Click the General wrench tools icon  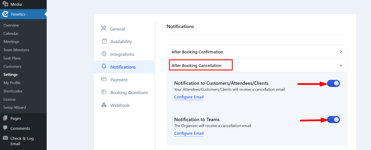(x=104, y=28)
